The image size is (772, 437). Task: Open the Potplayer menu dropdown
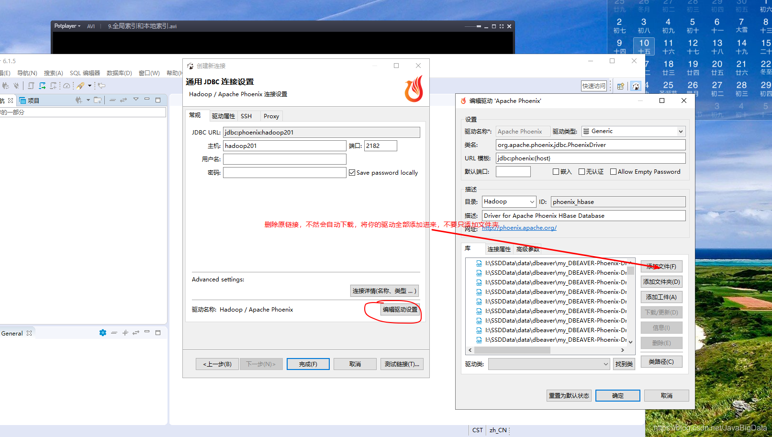click(x=67, y=26)
